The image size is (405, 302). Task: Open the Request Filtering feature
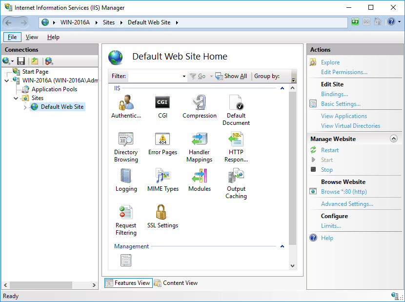[126, 213]
